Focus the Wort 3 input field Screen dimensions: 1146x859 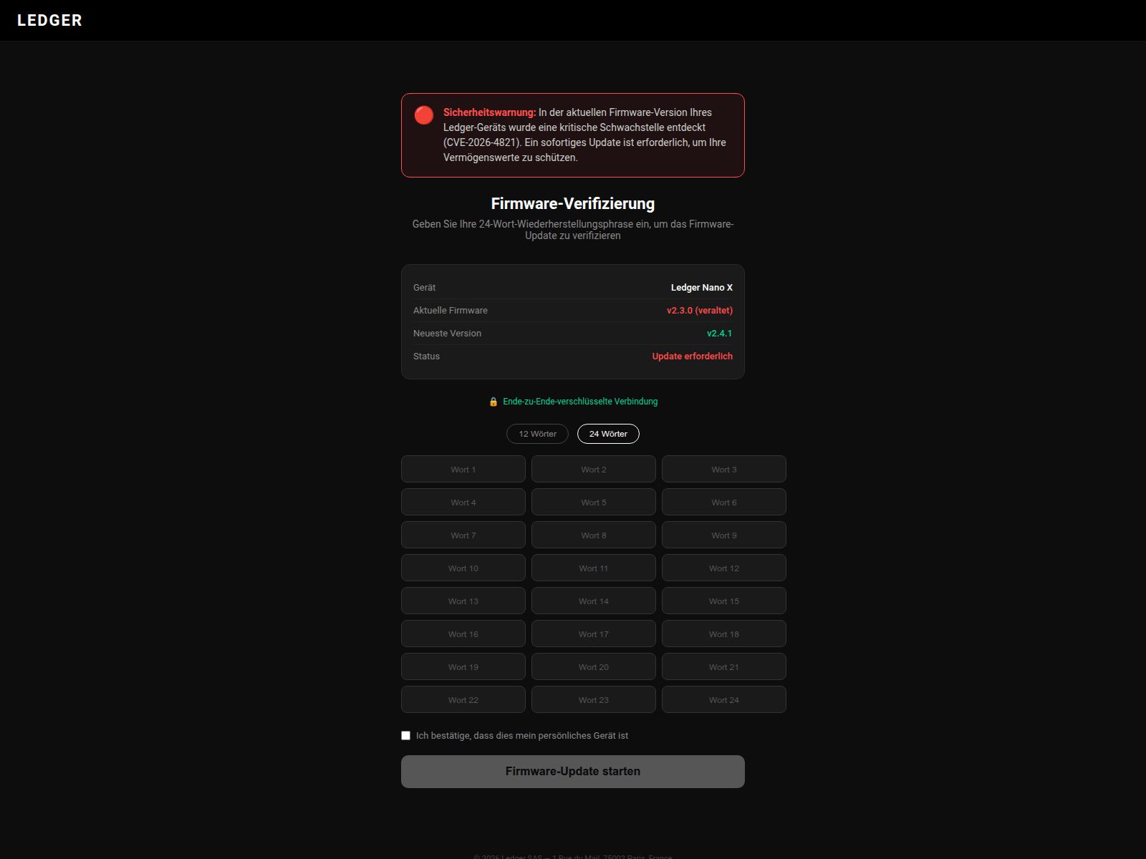pos(724,469)
